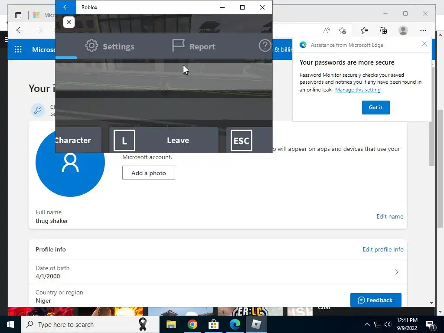Click Got it in Edge password popup
The width and height of the screenshot is (444, 333).
(375, 108)
